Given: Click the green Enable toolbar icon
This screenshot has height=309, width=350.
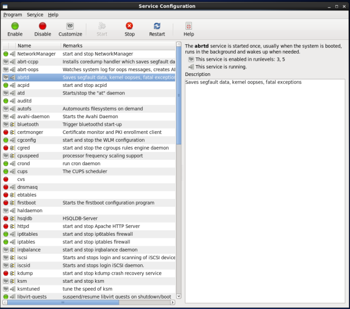Looking at the screenshot, I should coord(15,26).
